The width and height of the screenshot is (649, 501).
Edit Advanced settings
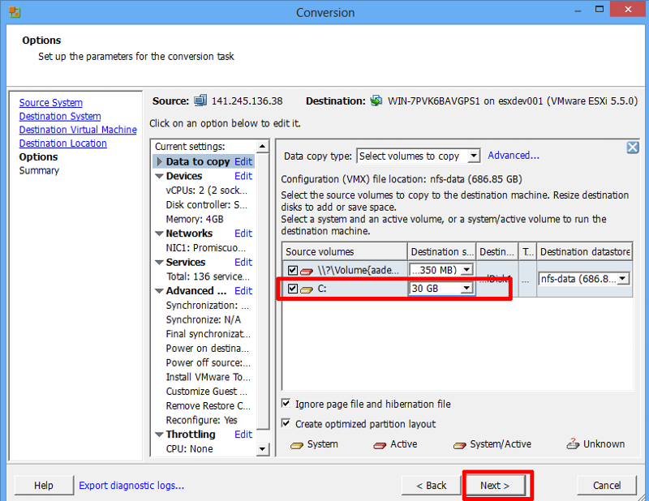click(243, 291)
